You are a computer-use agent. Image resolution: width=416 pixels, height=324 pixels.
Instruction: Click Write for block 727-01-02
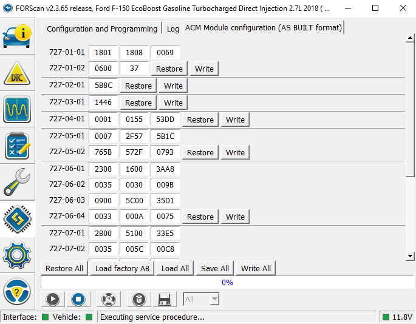pyautogui.click(x=204, y=69)
